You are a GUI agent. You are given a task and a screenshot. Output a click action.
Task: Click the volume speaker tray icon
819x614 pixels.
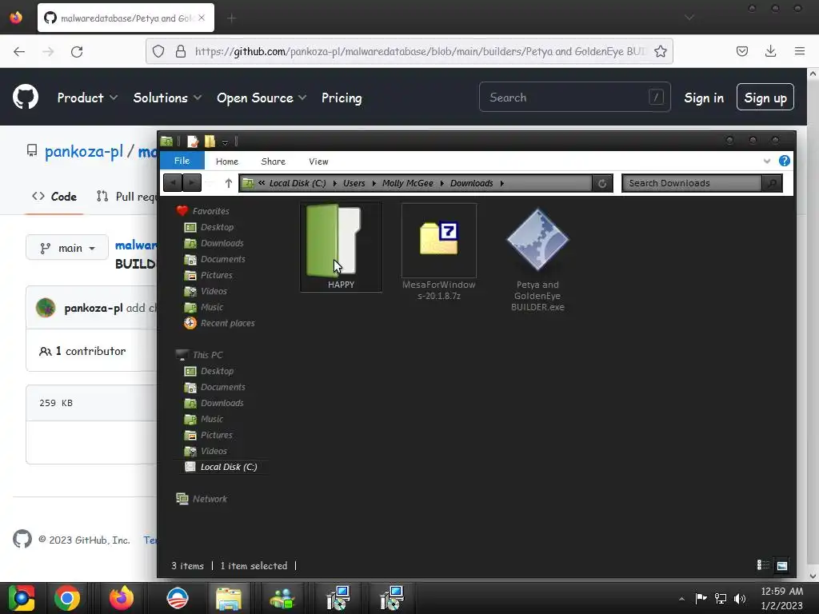tap(739, 598)
